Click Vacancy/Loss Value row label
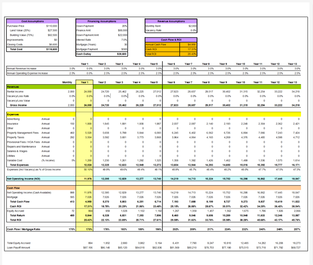Viewport: 313px width, 265px height. pyautogui.click(x=18, y=101)
